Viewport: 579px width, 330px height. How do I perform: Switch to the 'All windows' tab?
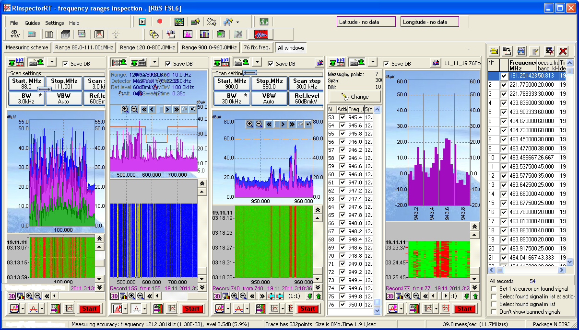pyautogui.click(x=291, y=47)
